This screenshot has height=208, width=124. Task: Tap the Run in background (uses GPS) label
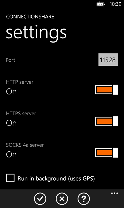click(56, 179)
